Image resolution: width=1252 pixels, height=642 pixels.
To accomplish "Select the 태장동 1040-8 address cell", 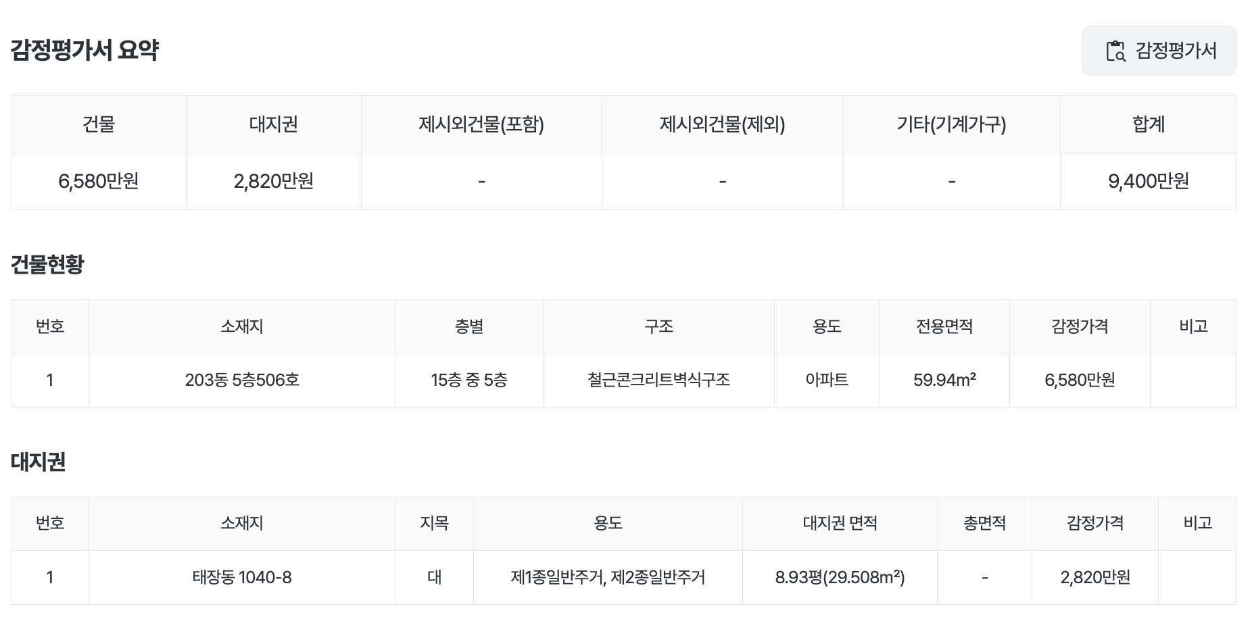I will (242, 577).
